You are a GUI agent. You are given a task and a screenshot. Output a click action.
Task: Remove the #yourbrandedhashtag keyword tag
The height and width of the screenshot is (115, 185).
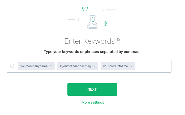point(94,66)
